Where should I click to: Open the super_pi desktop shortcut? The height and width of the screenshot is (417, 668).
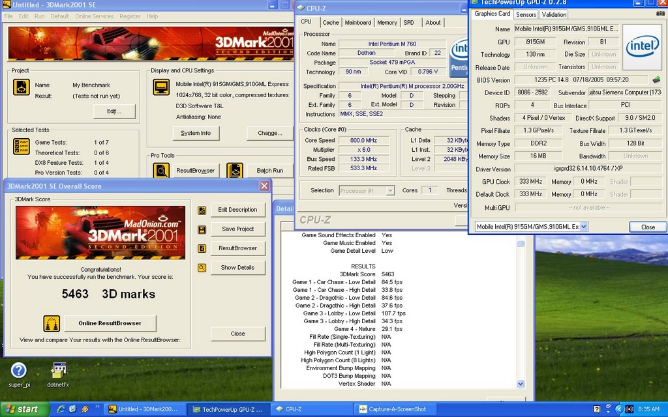coord(19,375)
